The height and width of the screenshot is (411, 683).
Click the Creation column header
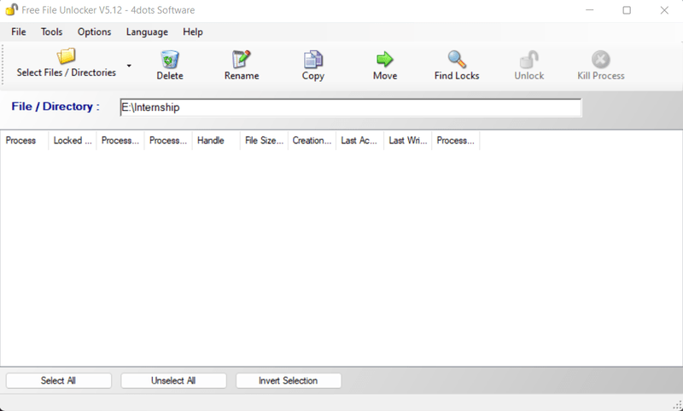[312, 141]
